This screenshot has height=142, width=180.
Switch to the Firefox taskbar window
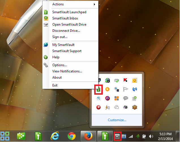(x=88, y=136)
